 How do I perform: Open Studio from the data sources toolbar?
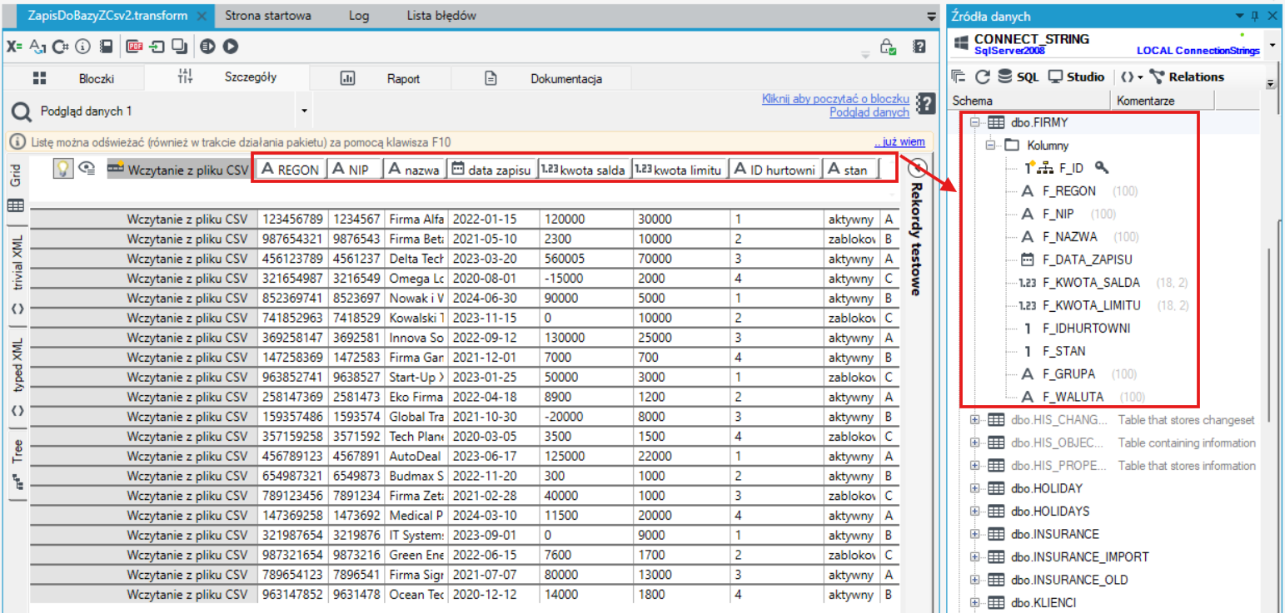click(x=1076, y=77)
